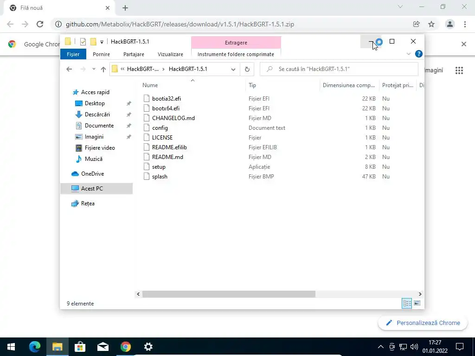Click Personalizează Chrome button
This screenshot has width=475, height=356.
coord(423,323)
